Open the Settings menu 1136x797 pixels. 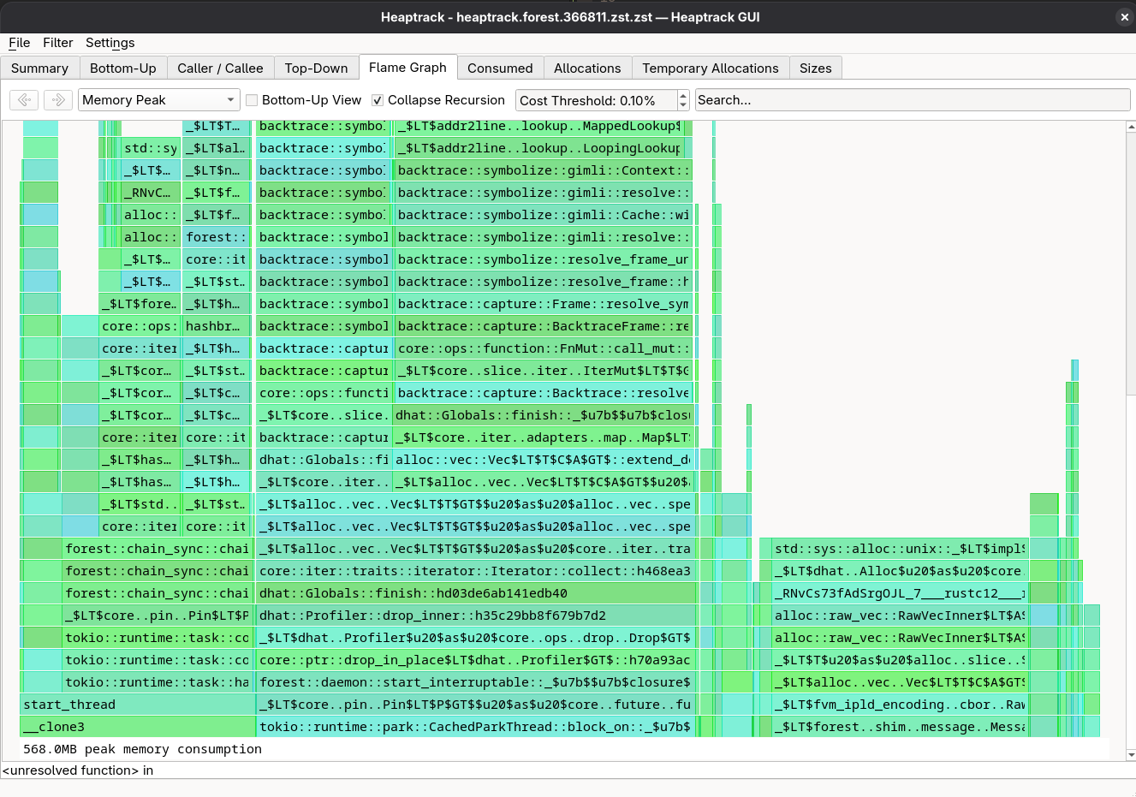click(x=110, y=43)
